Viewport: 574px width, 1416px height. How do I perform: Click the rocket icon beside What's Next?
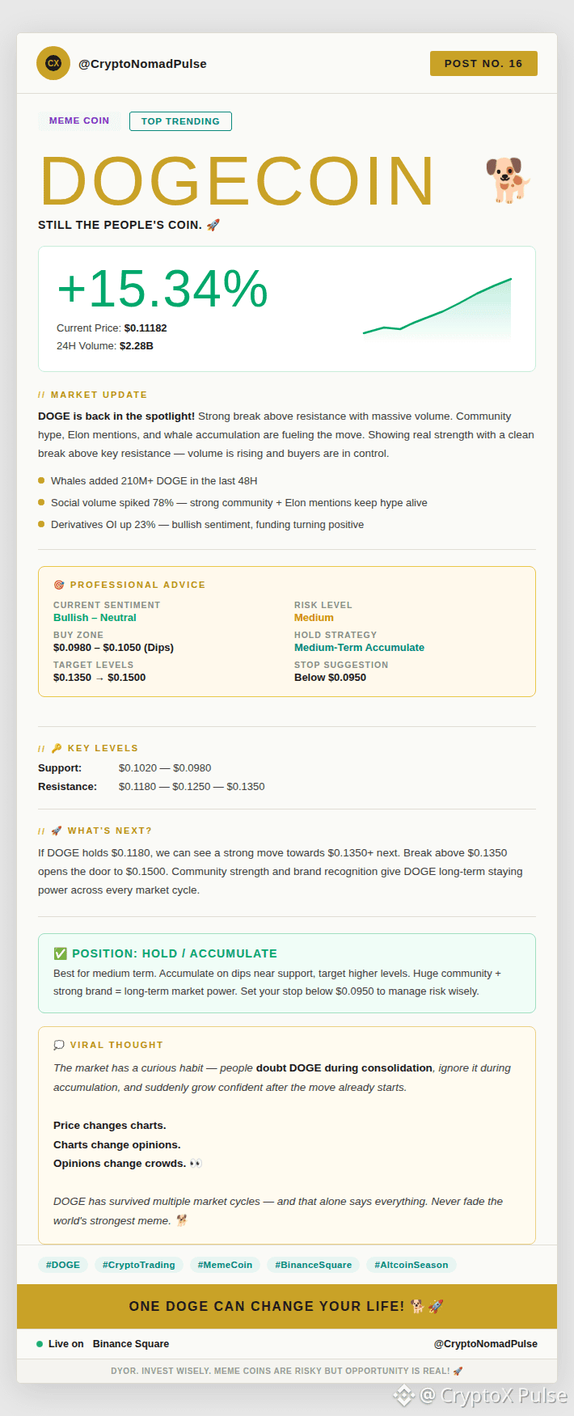point(57,831)
